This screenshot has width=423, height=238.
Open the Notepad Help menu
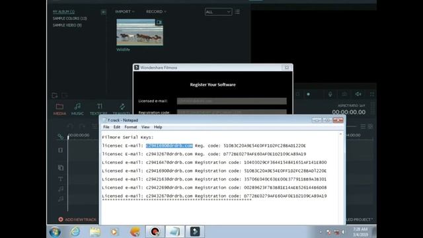point(158,127)
